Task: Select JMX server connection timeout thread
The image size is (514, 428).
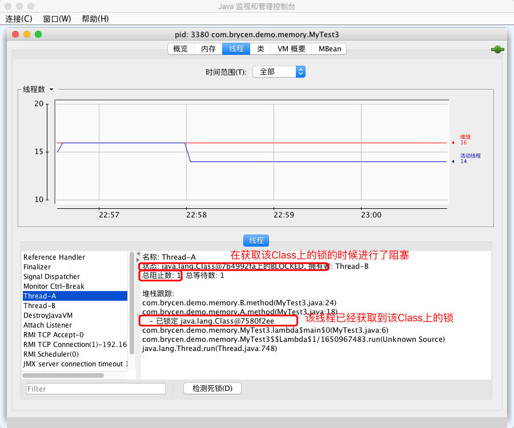Action: click(x=75, y=364)
